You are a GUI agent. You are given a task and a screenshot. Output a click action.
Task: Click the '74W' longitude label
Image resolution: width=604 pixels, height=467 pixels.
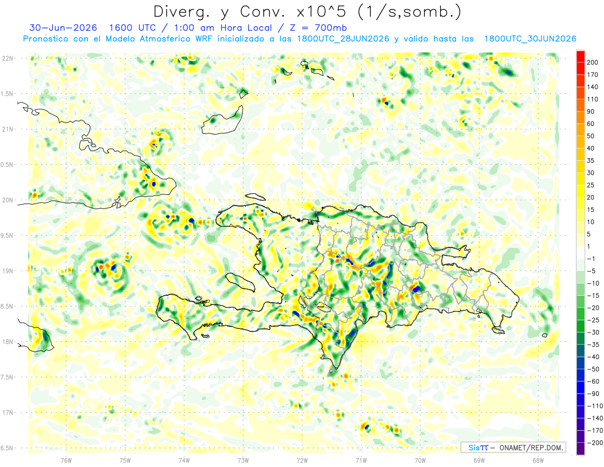click(x=184, y=460)
